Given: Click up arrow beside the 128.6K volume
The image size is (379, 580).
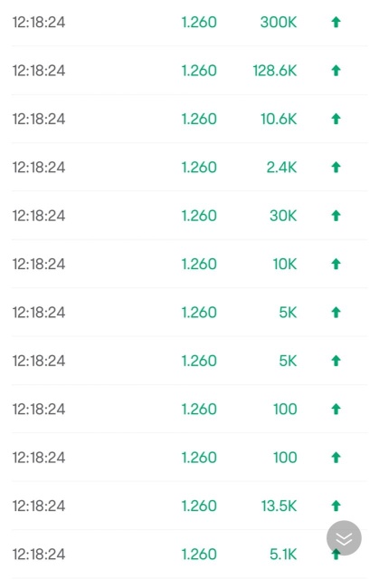Looking at the screenshot, I should coord(336,71).
